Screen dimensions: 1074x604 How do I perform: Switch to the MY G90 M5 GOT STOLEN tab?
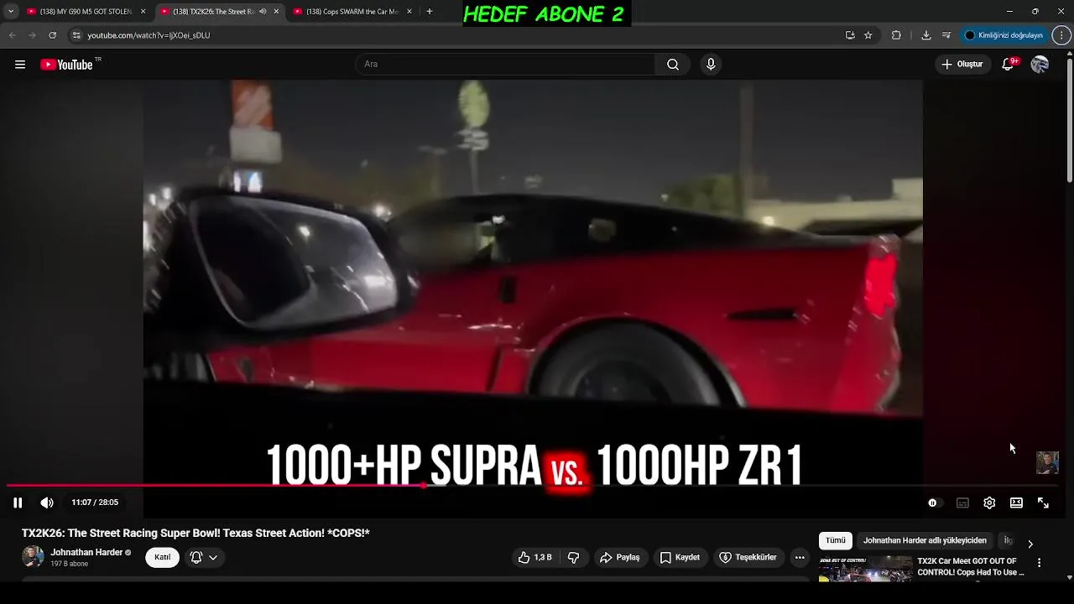click(x=86, y=12)
